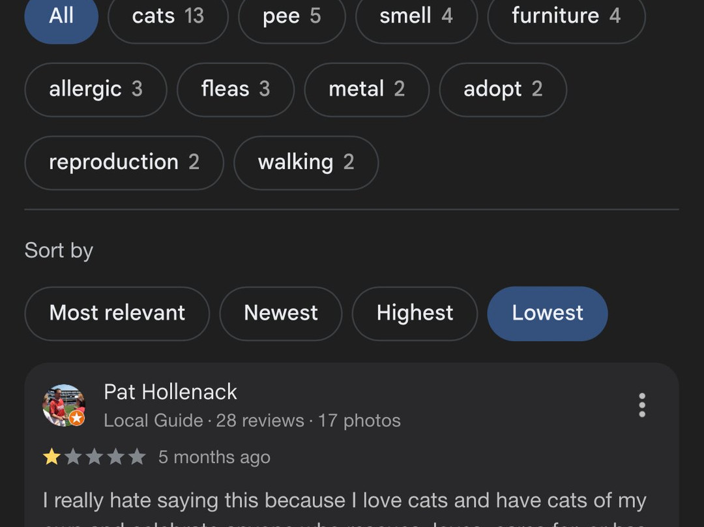
Task: Filter reviews mentioning "pee"
Action: [291, 16]
